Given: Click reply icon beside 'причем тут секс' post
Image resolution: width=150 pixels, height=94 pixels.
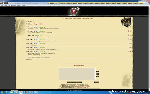Looking at the screenshot, I should pos(130,31).
